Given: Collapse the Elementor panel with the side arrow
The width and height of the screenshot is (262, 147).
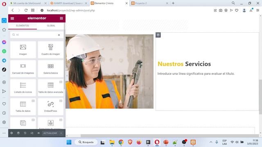Looking at the screenshot, I should 67,76.
